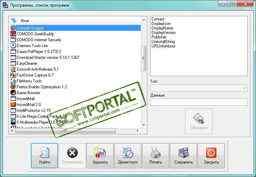
Task: Click the Daemon Tools Lite lightning icon
Action: [x=13, y=45]
